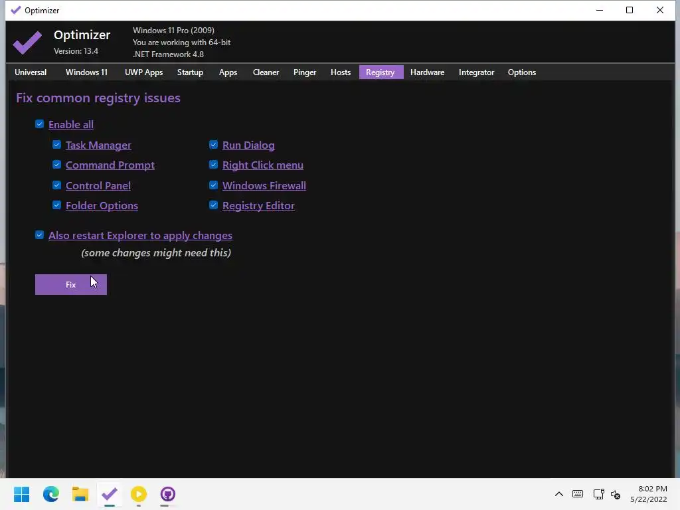Open the Apps tab
The height and width of the screenshot is (510, 680).
[228, 72]
